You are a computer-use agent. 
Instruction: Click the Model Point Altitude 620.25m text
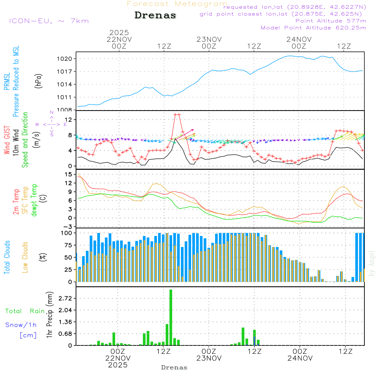(x=313, y=28)
